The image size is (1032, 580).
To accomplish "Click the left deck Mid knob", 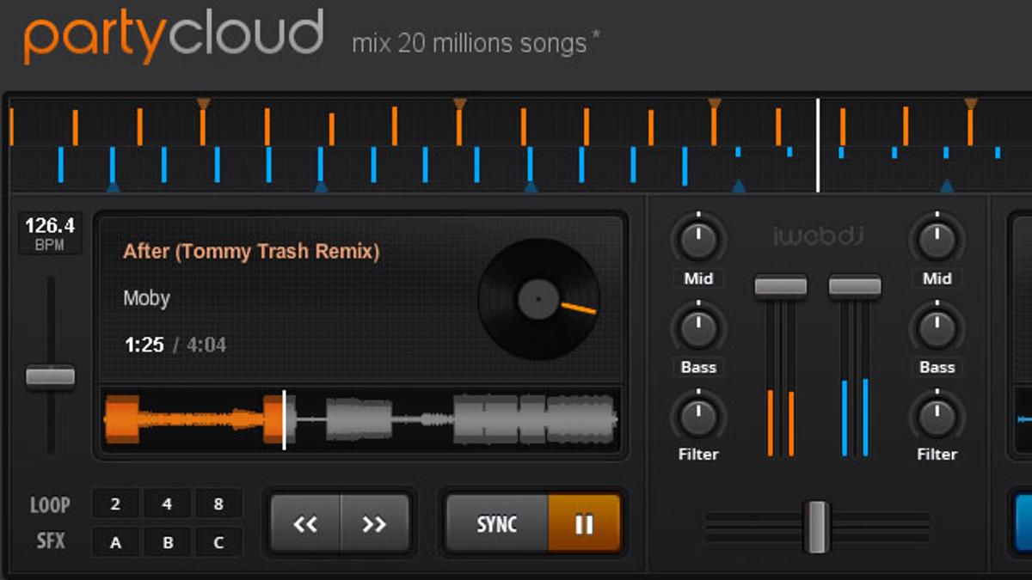I will 698,240.
